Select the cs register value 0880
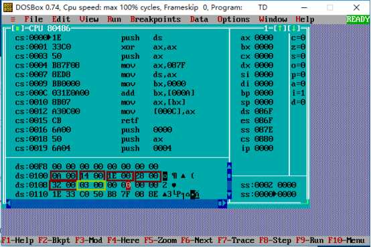 [264, 139]
